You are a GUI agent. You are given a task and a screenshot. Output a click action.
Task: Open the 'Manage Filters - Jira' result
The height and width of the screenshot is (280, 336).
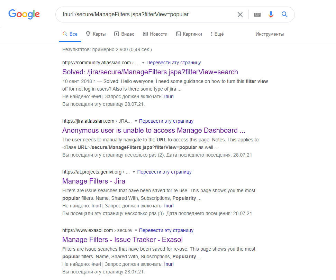click(94, 181)
